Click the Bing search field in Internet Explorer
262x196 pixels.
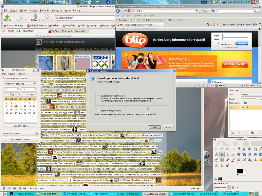tap(233, 11)
